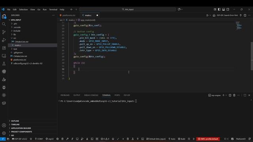The width and height of the screenshot is (253, 142).
Task: Open the PlatformIO alien-head view
Action: (4, 87)
